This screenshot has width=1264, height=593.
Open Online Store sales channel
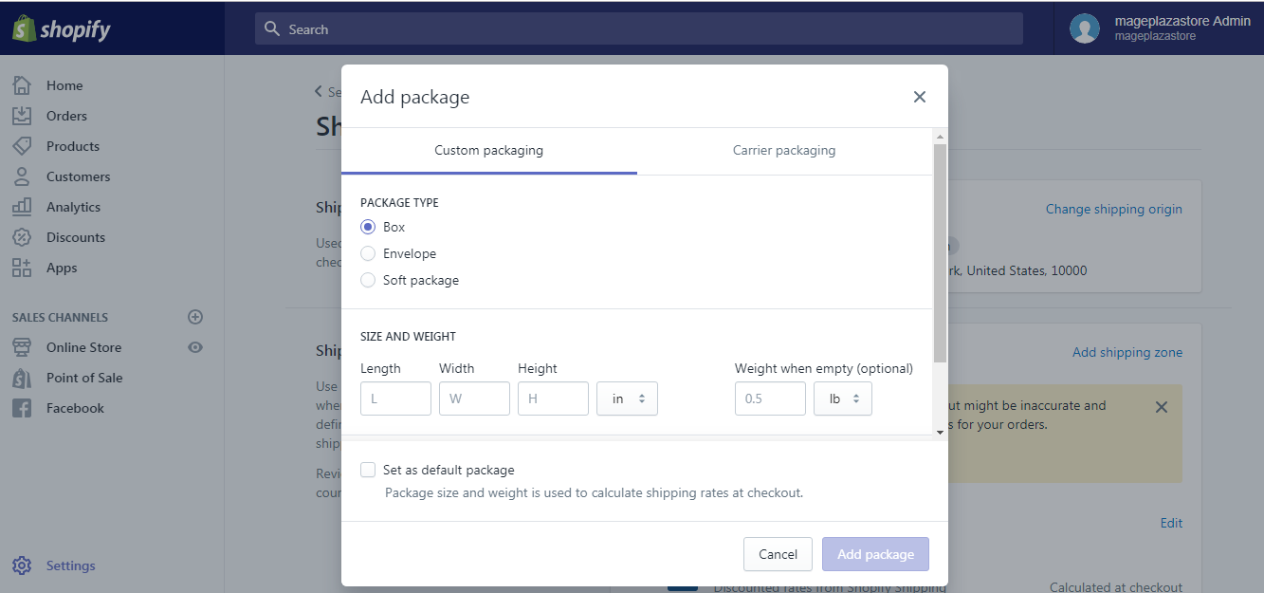83,347
